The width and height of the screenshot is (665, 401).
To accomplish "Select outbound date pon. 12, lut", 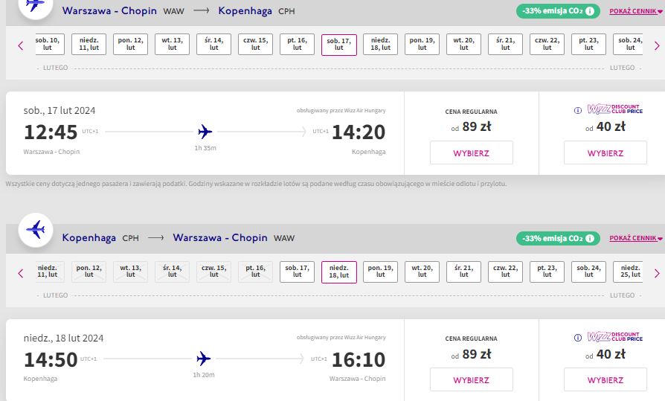I will pos(130,44).
